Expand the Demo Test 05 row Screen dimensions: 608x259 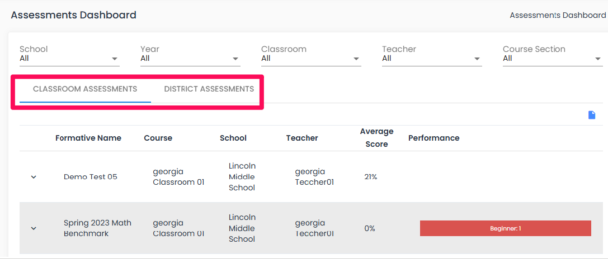pyautogui.click(x=34, y=177)
